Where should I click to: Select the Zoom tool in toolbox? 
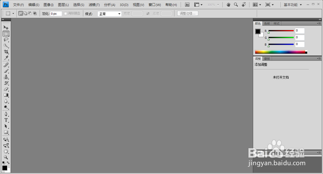6,157
